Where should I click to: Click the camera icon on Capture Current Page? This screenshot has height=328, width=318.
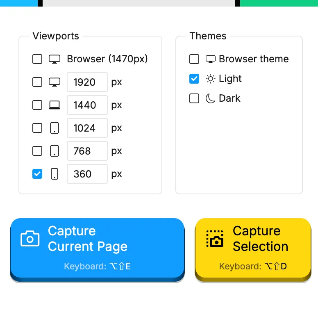pyautogui.click(x=30, y=239)
